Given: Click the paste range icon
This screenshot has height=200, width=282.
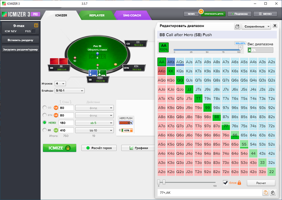Looking at the screenshot, I should [x=265, y=193].
